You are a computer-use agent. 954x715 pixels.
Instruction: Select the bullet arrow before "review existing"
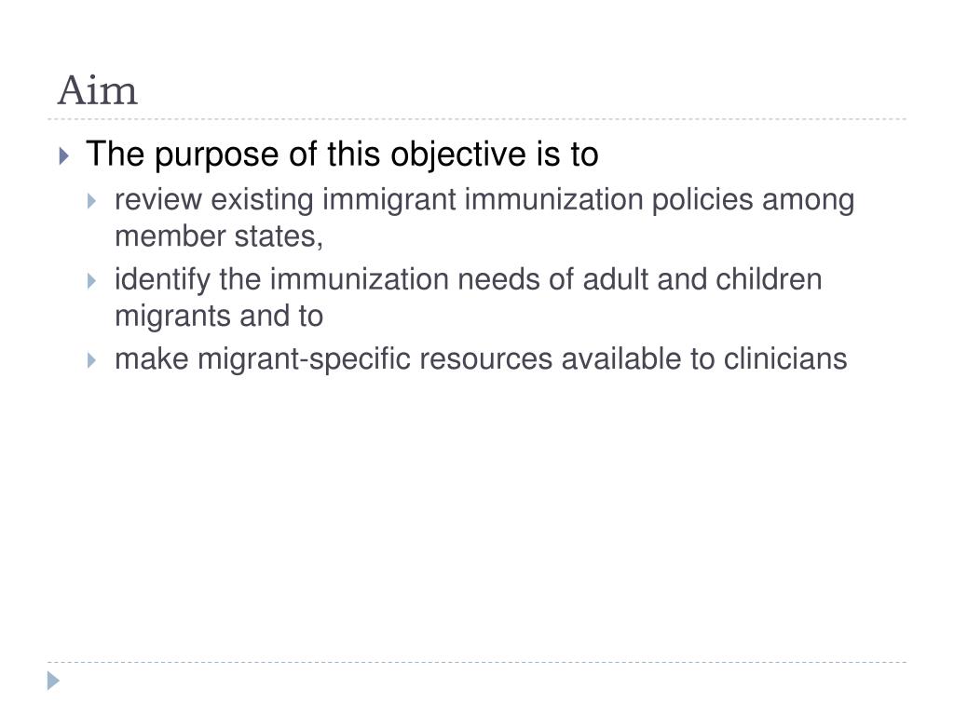click(92, 201)
